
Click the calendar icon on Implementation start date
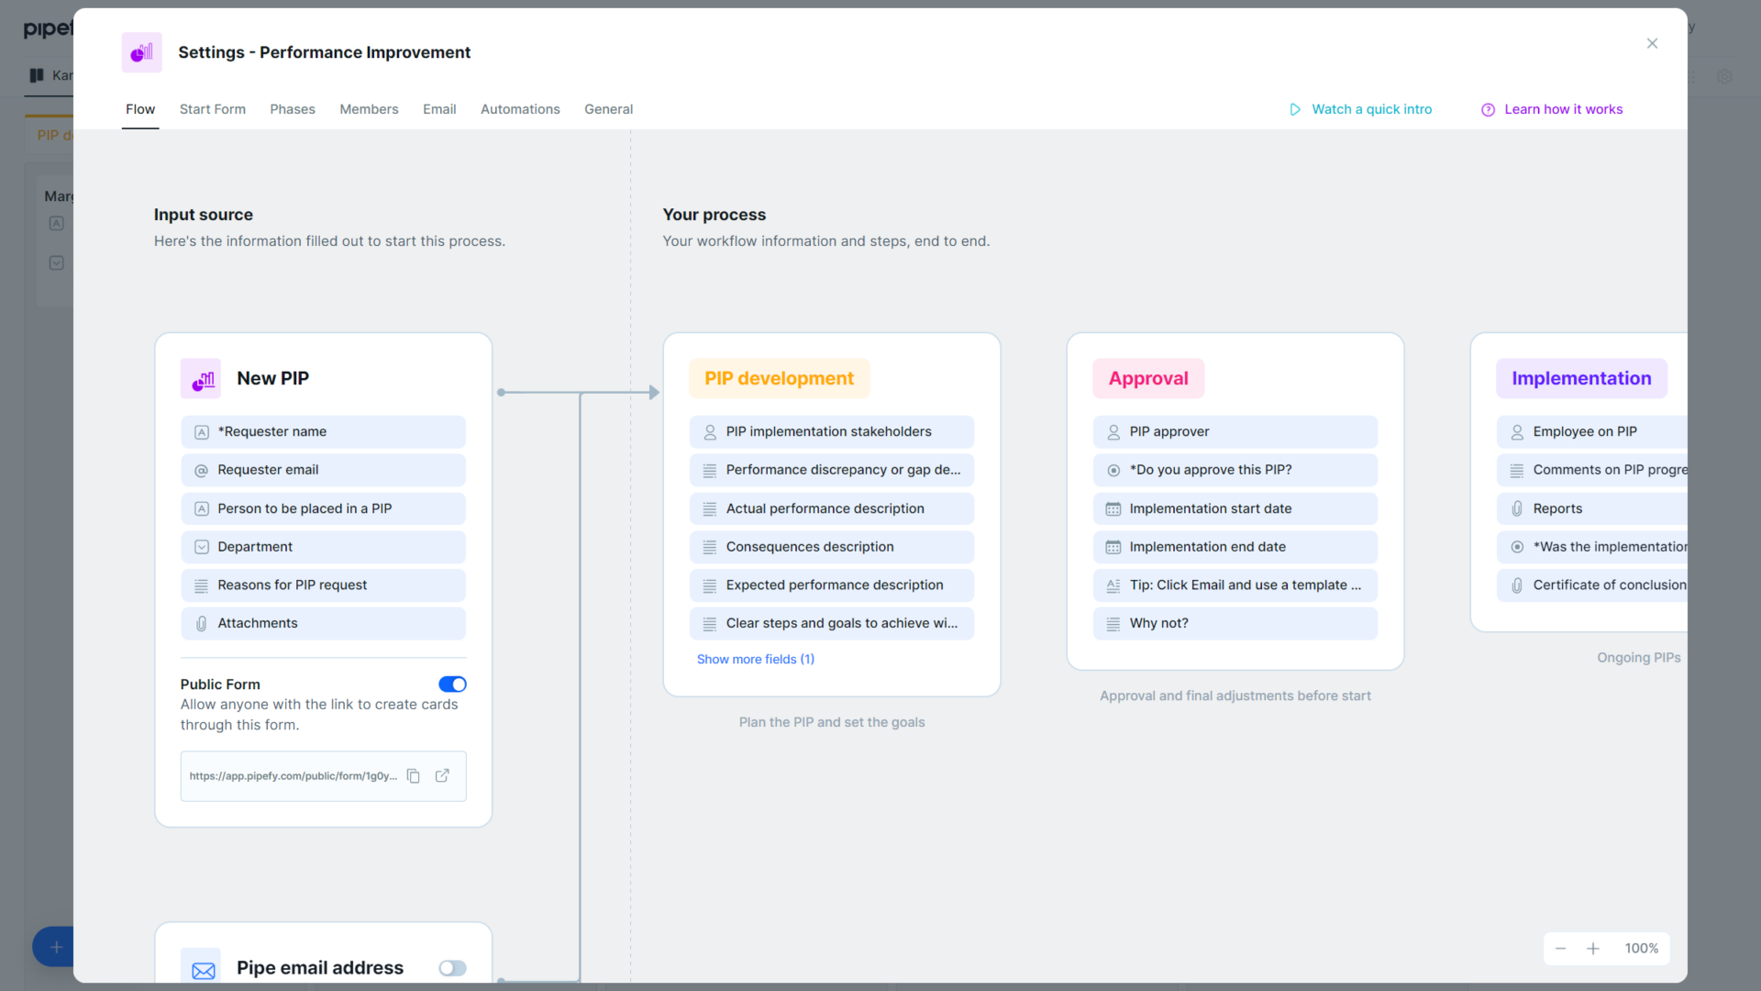(x=1113, y=508)
